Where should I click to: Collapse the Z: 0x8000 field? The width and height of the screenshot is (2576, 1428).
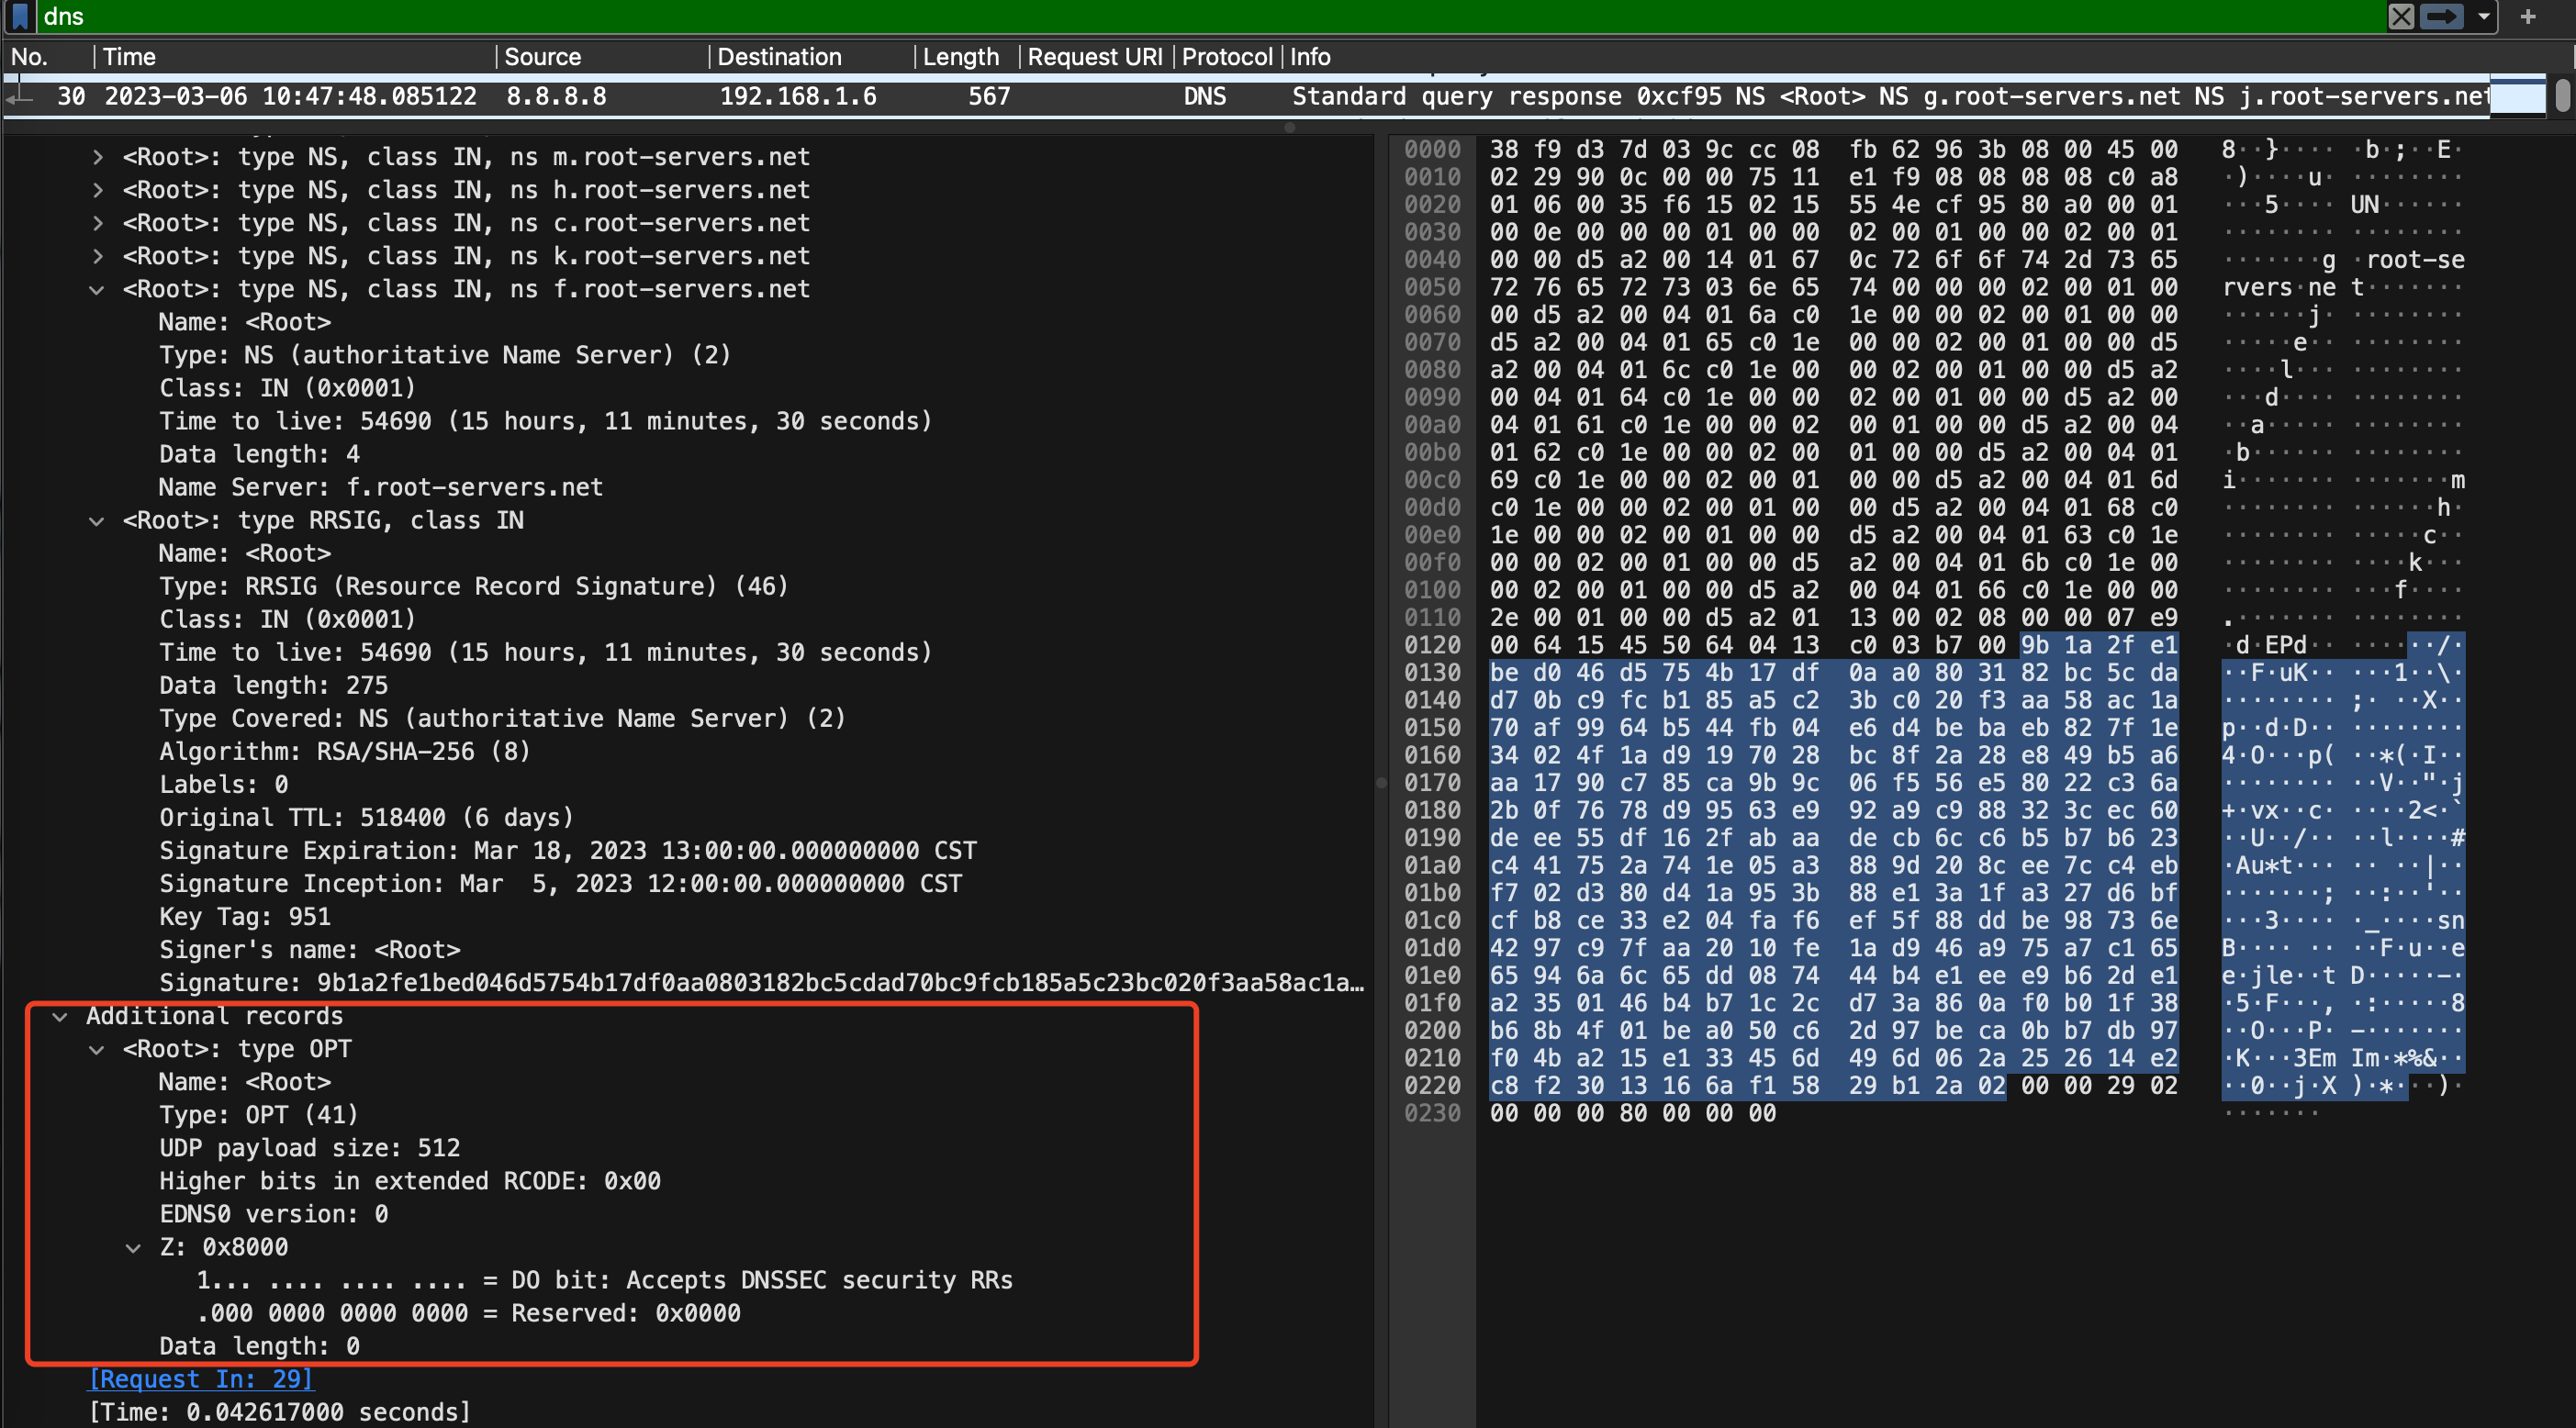pyautogui.click(x=133, y=1248)
